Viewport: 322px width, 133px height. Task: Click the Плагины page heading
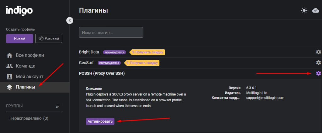tap(93, 10)
